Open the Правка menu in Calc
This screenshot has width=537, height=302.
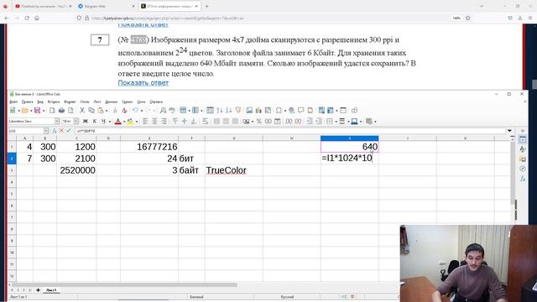28,102
